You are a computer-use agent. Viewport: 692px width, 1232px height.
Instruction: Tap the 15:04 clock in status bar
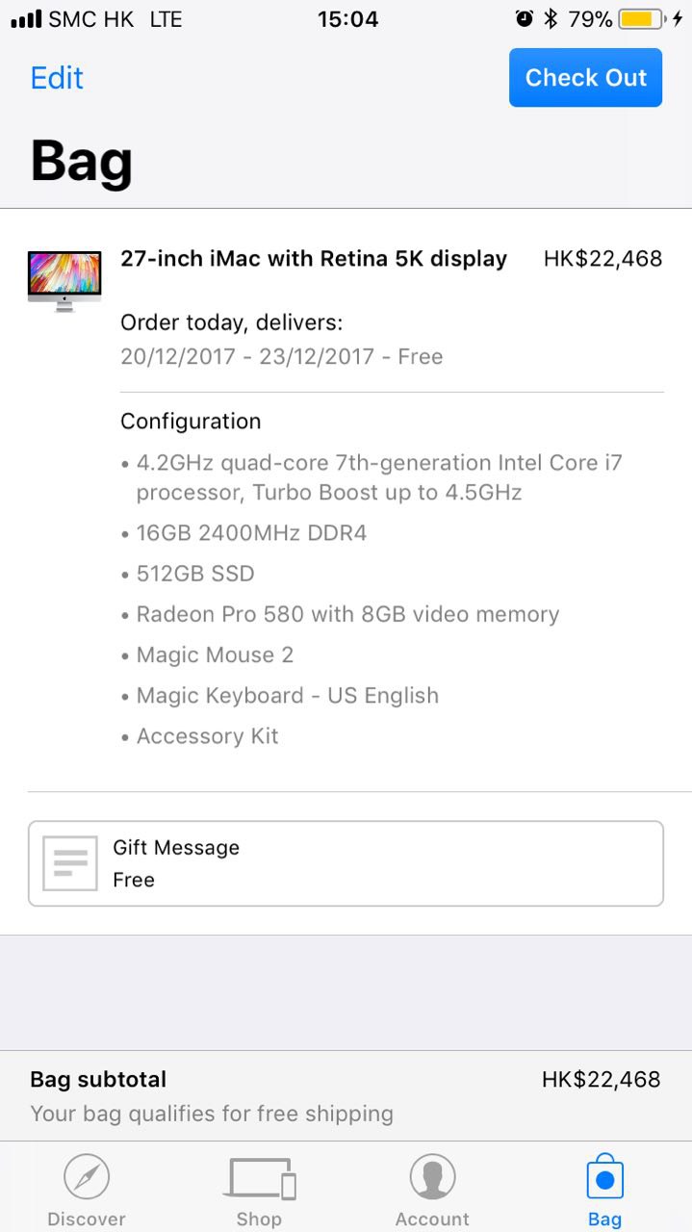click(x=347, y=19)
